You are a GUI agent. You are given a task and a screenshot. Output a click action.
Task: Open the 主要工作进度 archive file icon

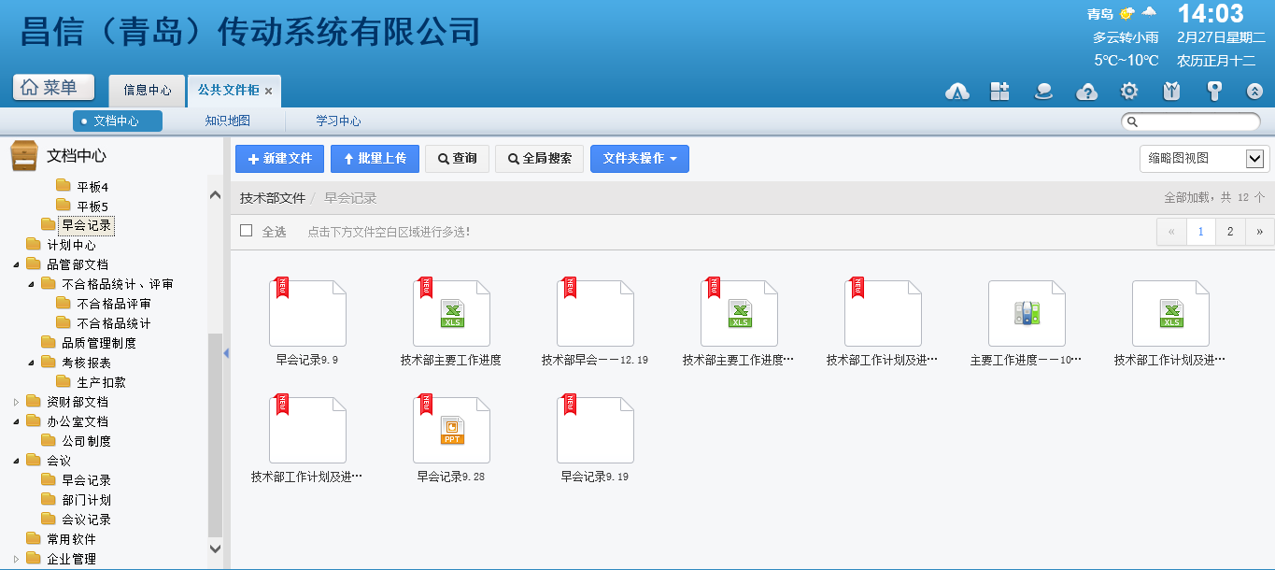point(1027,314)
